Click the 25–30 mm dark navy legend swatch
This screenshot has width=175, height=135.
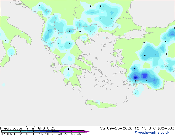point(56,131)
